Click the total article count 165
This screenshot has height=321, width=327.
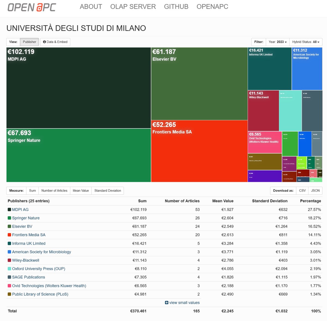196,311
